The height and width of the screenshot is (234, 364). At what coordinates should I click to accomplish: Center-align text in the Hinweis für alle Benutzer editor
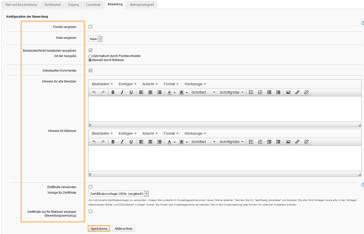tap(150, 92)
